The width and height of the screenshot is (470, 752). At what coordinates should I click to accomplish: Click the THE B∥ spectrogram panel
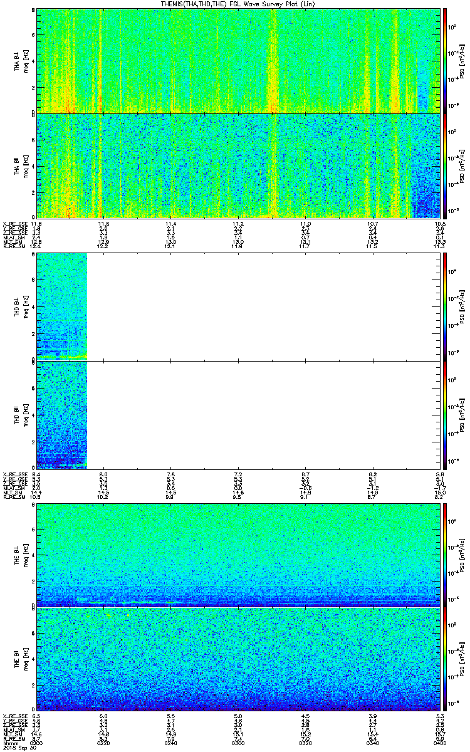pyautogui.click(x=239, y=660)
